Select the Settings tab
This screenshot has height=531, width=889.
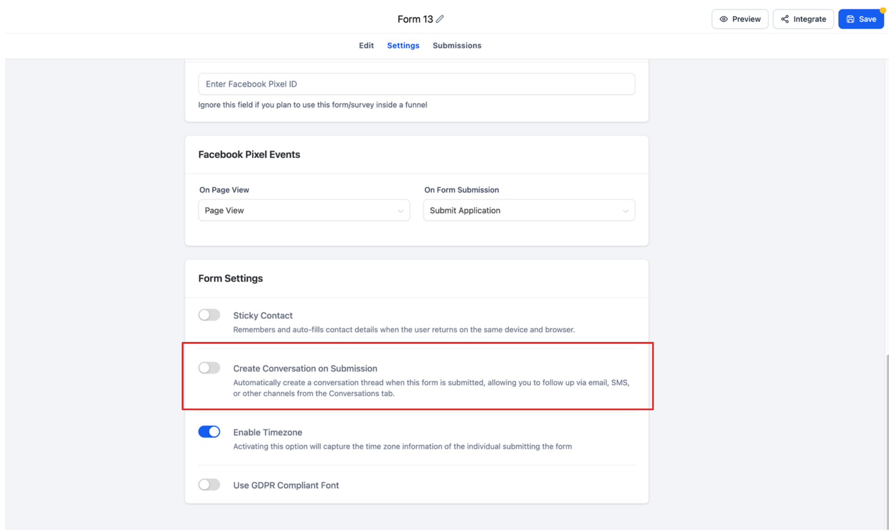[403, 45]
